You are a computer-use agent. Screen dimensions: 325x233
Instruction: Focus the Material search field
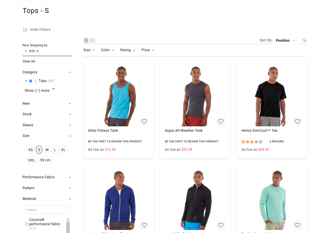(x=47, y=210)
